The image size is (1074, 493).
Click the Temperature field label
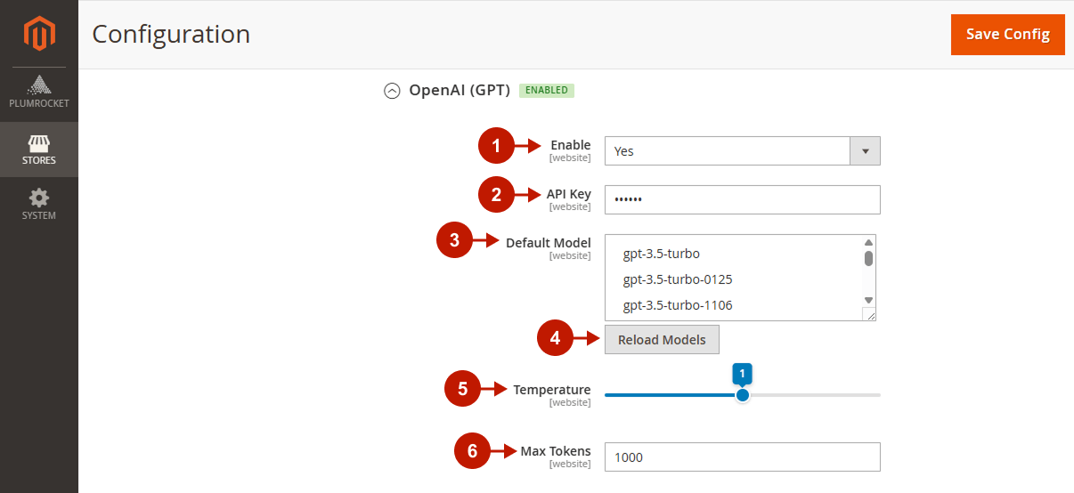click(x=551, y=390)
